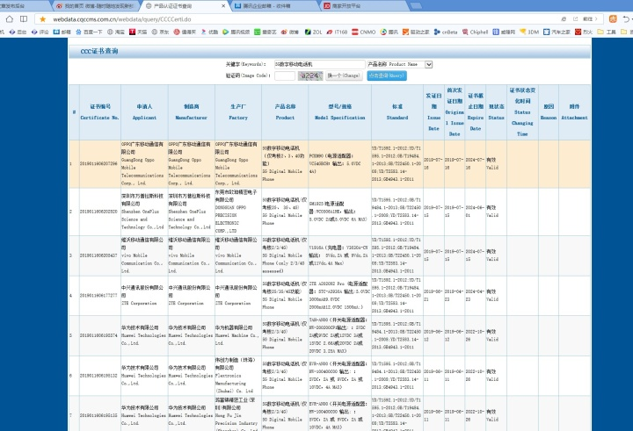The height and width of the screenshot is (431, 633).
Task: Click the Applicant column header
Action: click(x=144, y=112)
